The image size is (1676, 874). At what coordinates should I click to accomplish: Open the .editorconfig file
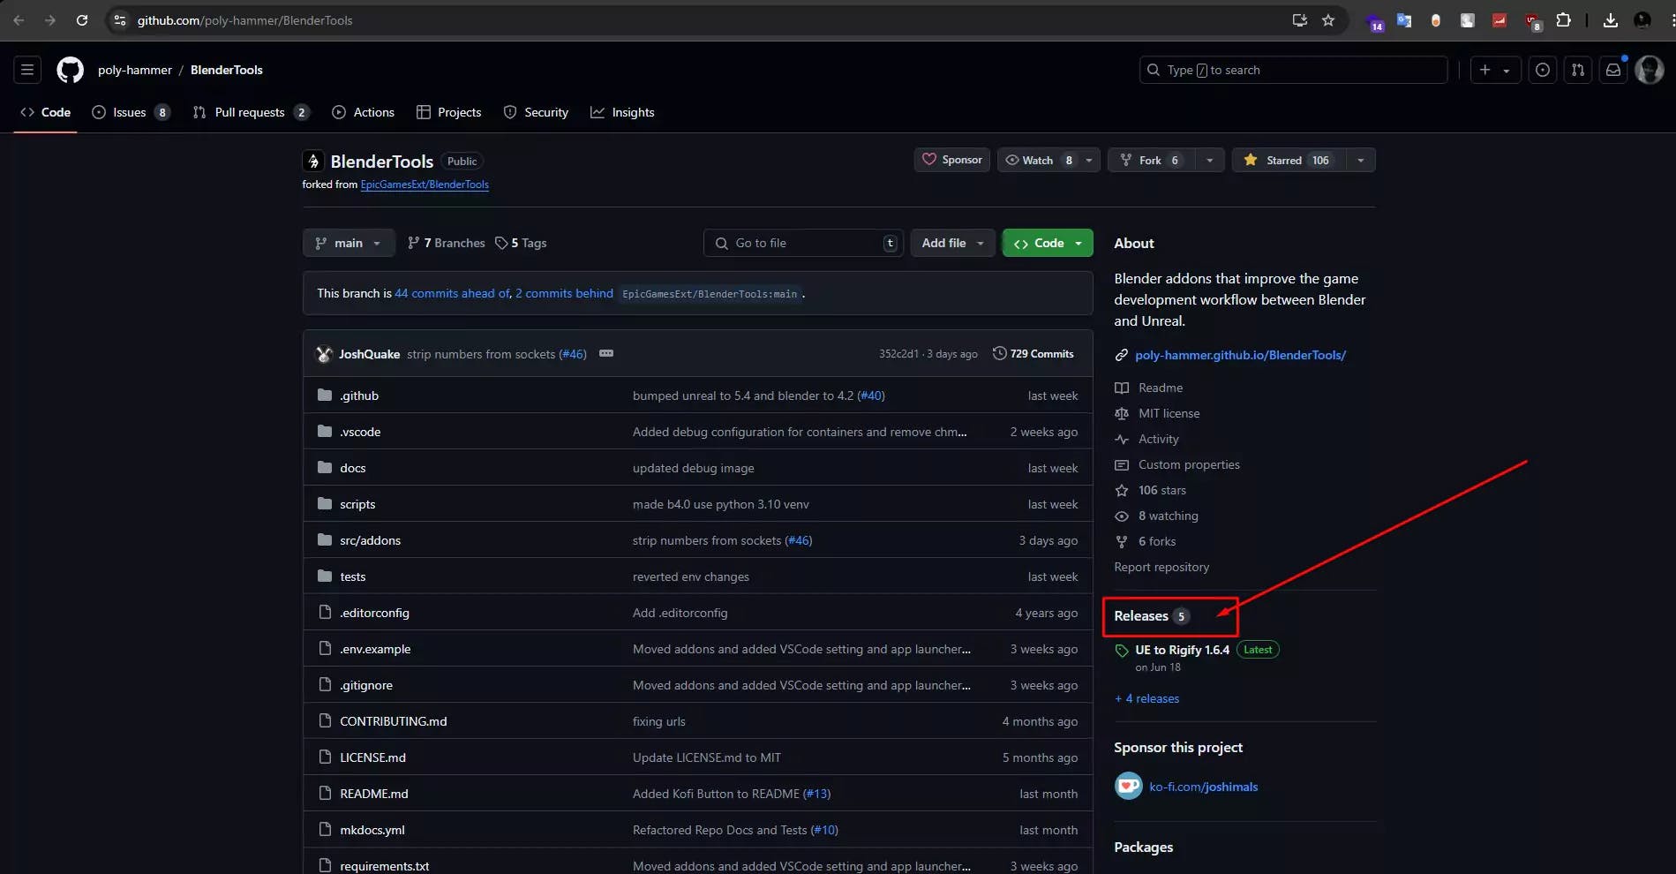coord(374,613)
